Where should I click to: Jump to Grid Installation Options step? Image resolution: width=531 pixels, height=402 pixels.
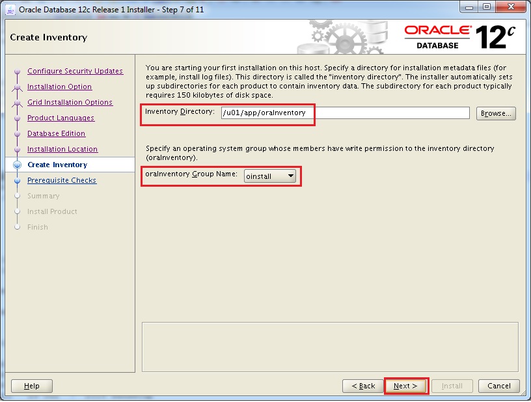tap(70, 102)
